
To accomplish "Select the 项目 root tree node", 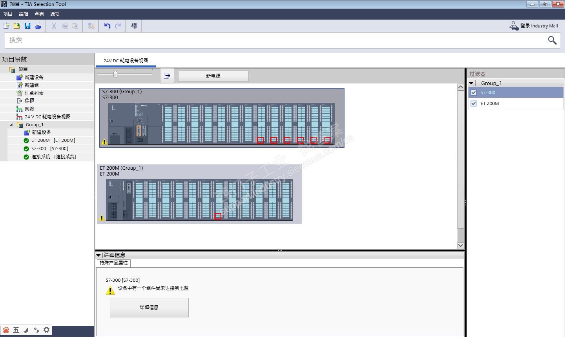I will pos(23,69).
